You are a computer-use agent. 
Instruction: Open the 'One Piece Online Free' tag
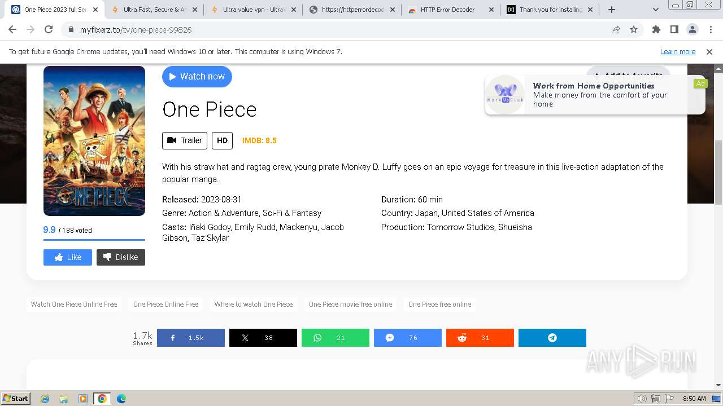click(x=166, y=304)
